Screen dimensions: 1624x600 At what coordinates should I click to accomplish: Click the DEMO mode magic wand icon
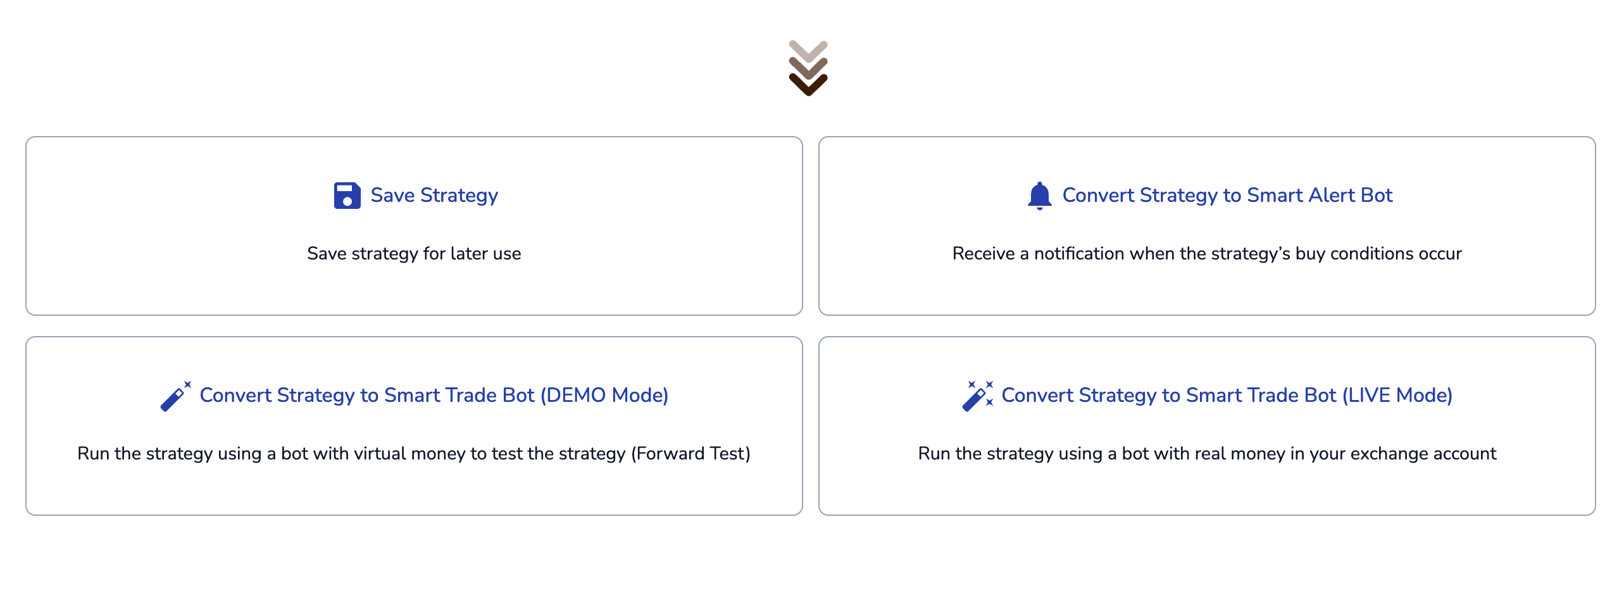pos(176,396)
